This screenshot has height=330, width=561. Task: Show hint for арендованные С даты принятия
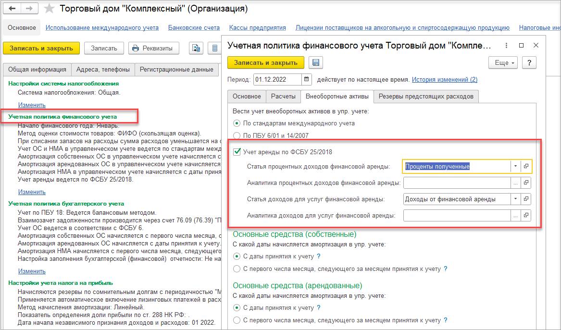tap(318, 307)
